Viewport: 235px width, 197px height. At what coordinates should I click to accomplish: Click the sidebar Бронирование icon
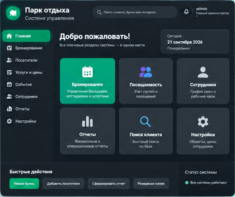9,48
